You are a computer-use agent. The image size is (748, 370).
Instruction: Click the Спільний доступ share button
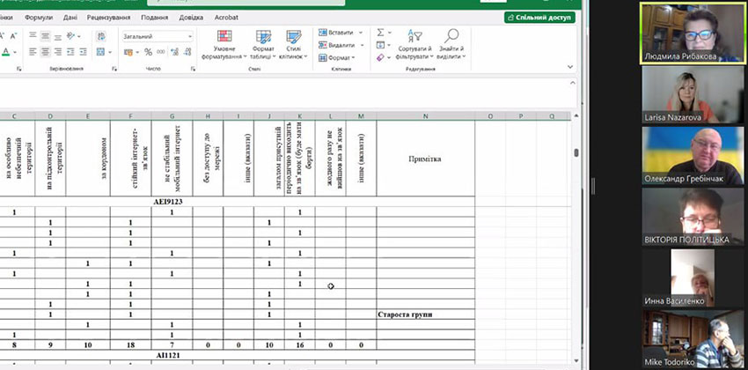tap(539, 17)
